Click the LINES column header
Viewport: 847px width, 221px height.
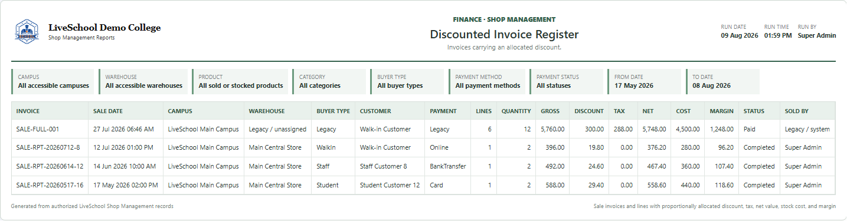[x=483, y=111]
